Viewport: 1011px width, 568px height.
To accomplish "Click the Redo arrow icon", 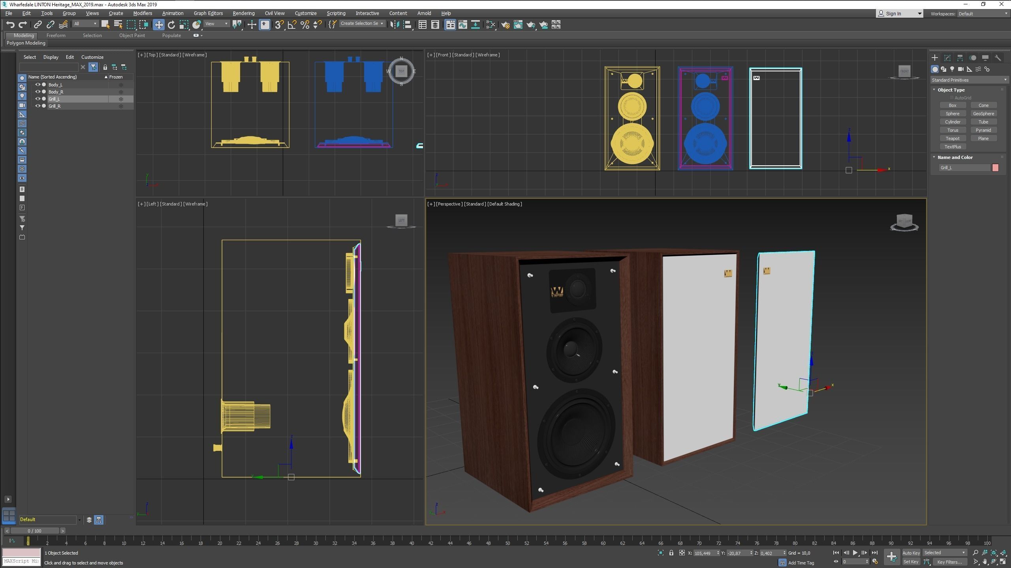I will (23, 25).
